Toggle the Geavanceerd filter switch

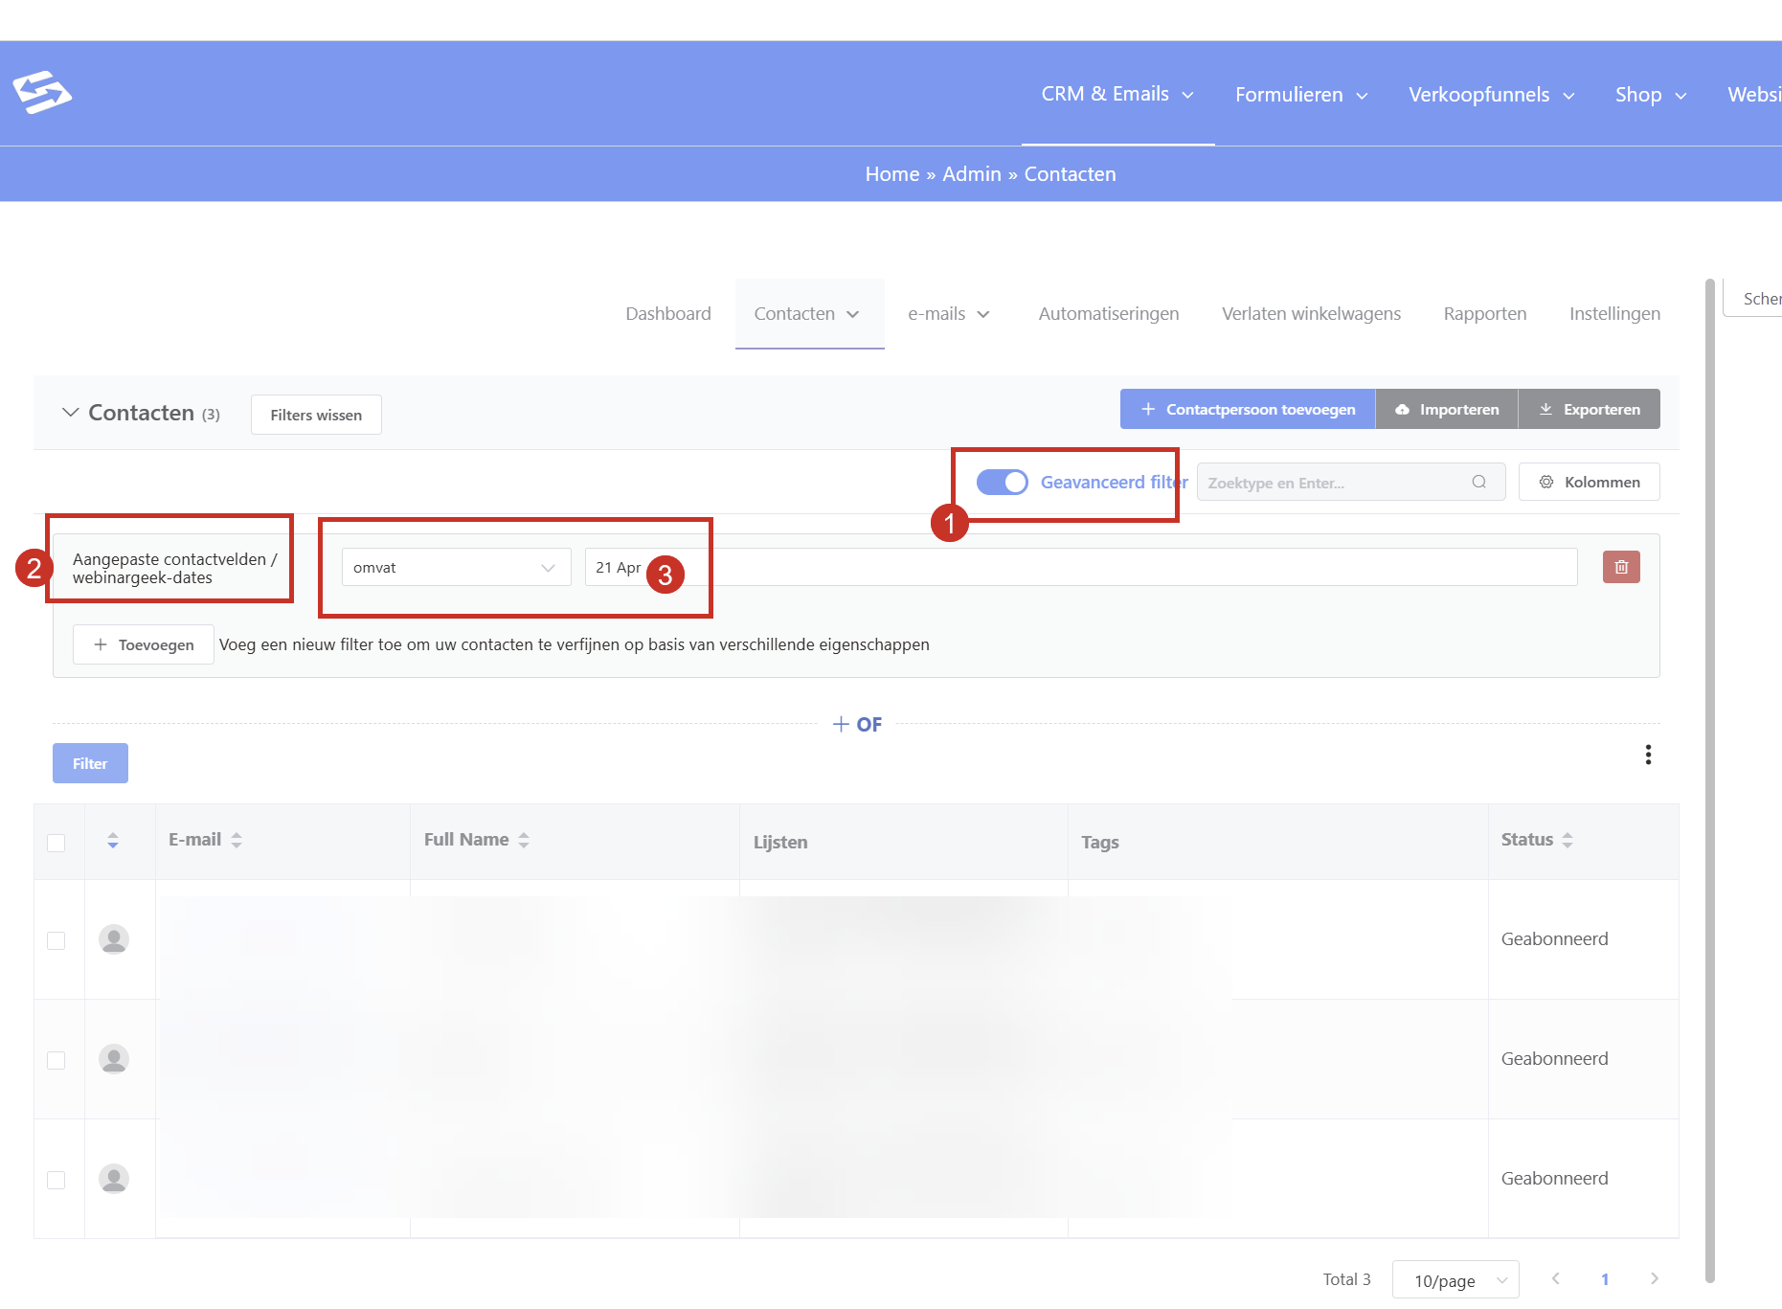click(1002, 482)
